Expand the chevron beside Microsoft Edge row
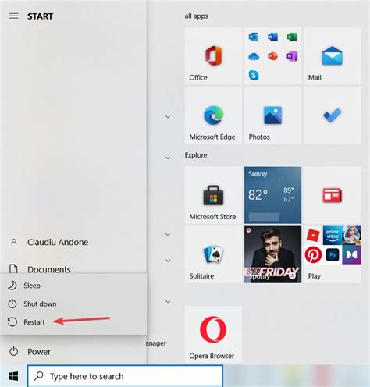 point(168,116)
